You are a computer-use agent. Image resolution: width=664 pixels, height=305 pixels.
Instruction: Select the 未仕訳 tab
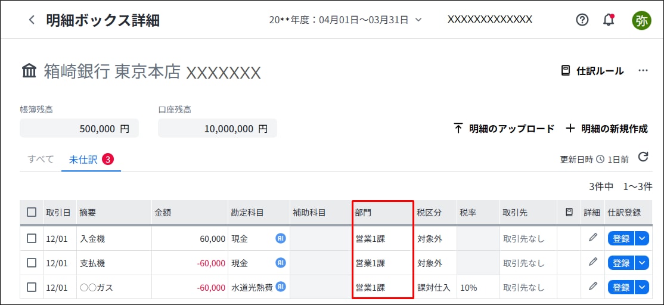(83, 159)
